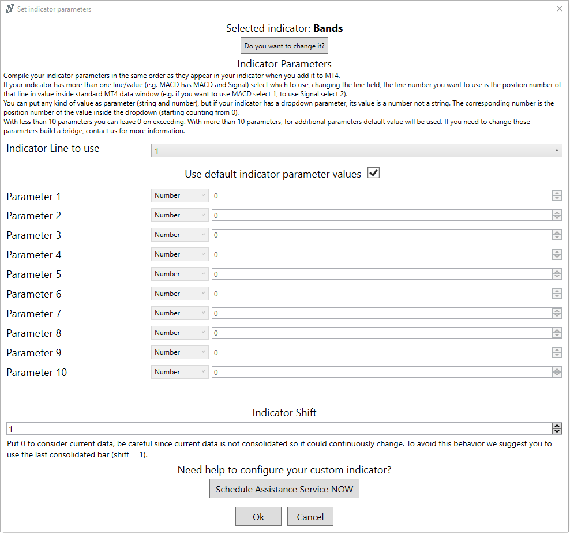Image resolution: width=570 pixels, height=534 pixels.
Task: Open Parameter 5 type dropdown
Action: click(x=180, y=274)
